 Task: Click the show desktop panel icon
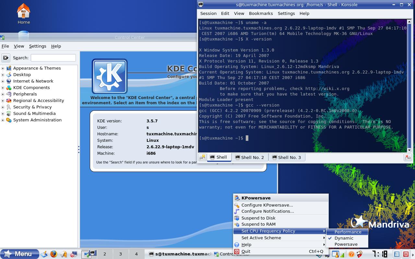click(x=44, y=254)
